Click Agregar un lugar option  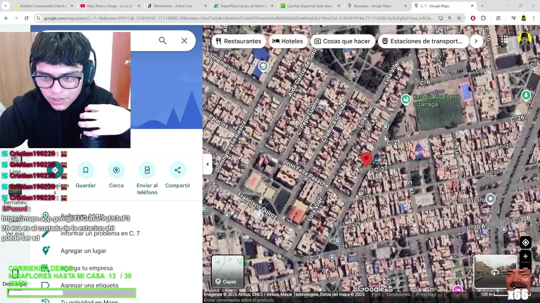pos(84,251)
